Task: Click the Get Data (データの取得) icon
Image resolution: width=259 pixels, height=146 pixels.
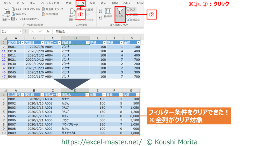Action: pyautogui.click(x=6, y=14)
